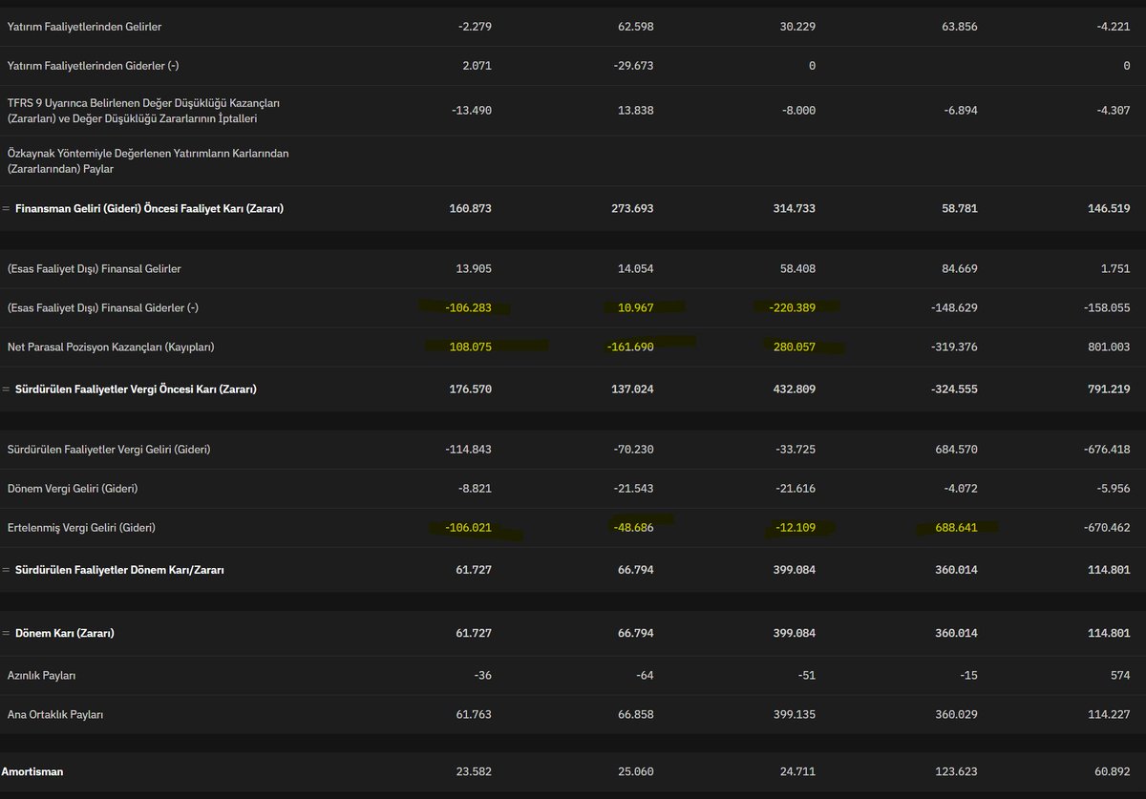Click the value 14.054
1146x799 pixels.
[636, 269]
